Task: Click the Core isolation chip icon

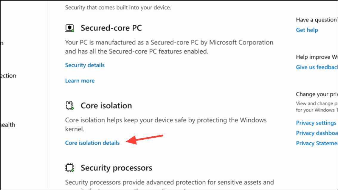Action: [x=70, y=105]
